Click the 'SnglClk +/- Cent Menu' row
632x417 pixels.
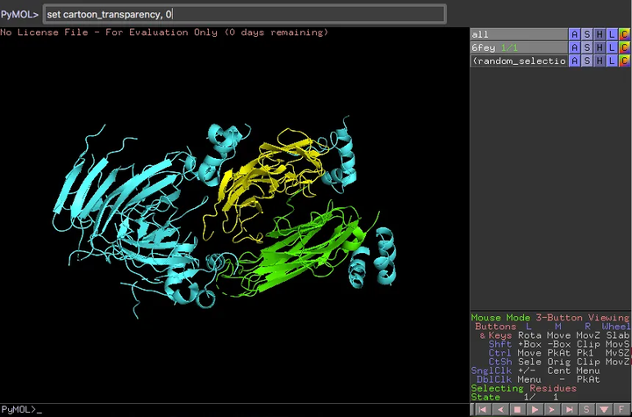tap(535, 370)
